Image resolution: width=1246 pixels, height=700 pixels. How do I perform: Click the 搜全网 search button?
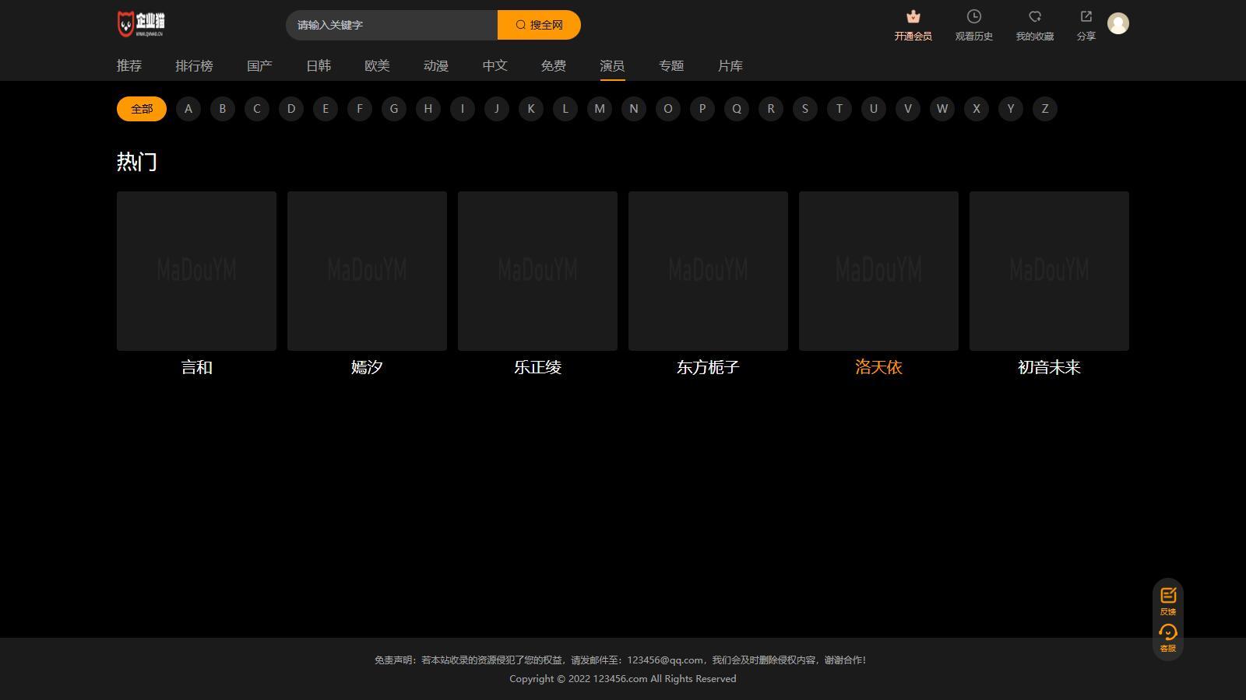(539, 25)
